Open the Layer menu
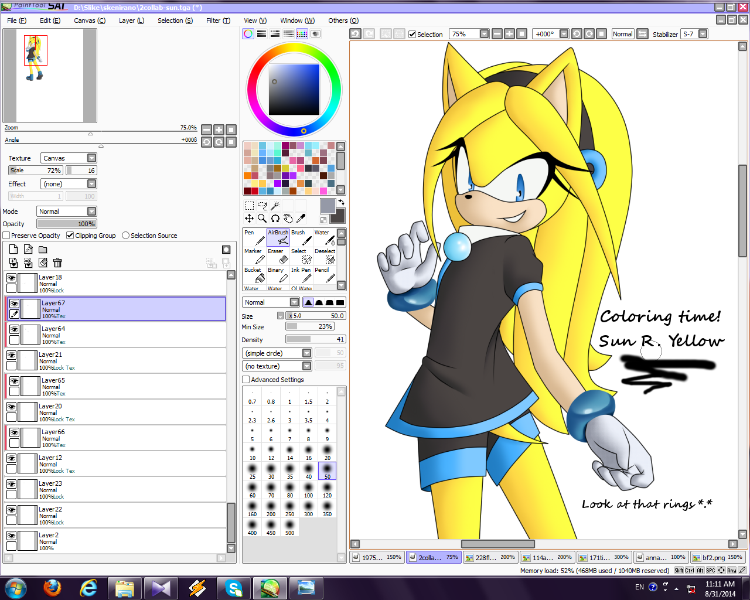Viewport: 750px width, 600px height. click(x=131, y=21)
